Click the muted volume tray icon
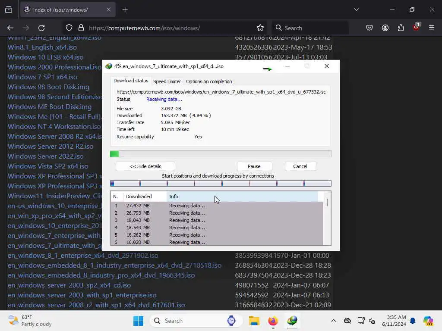 tap(372, 321)
